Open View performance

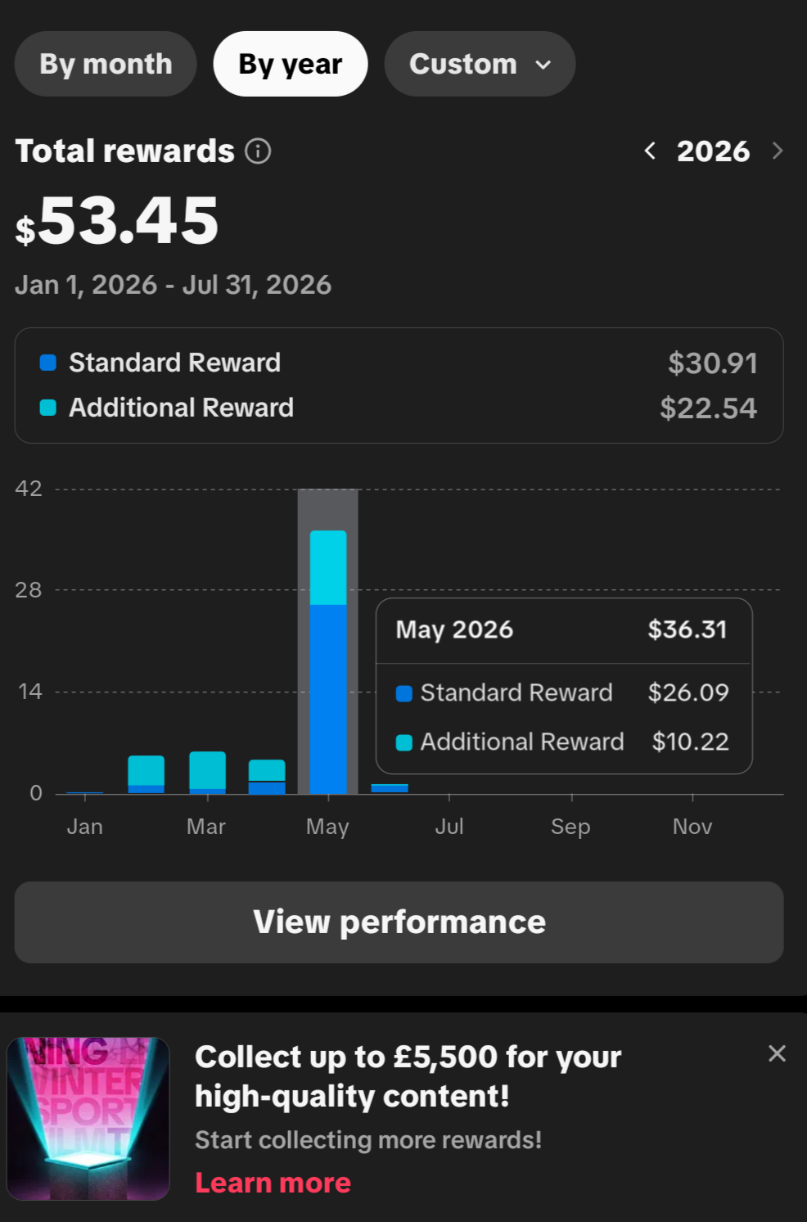pos(399,922)
